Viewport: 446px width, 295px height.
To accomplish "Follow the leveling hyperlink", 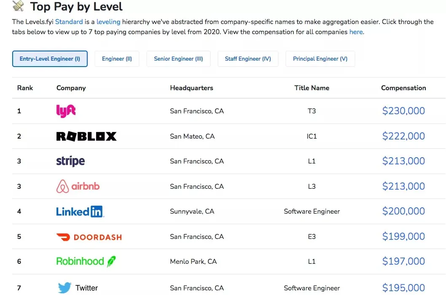I will [x=108, y=21].
